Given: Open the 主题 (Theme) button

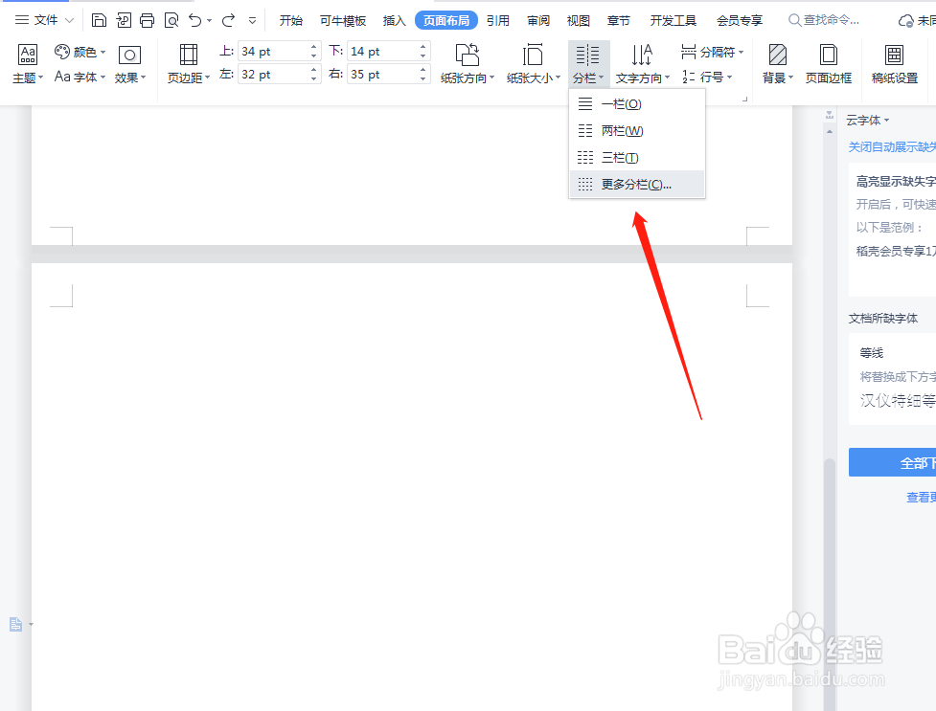Looking at the screenshot, I should (28, 63).
